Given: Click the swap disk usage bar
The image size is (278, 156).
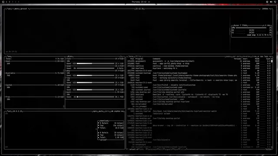Looking at the screenshot, I should [96, 68].
